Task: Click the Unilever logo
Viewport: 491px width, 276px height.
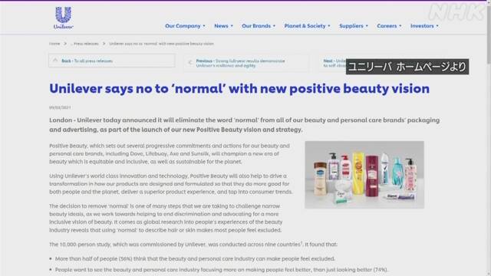Action: (63, 18)
